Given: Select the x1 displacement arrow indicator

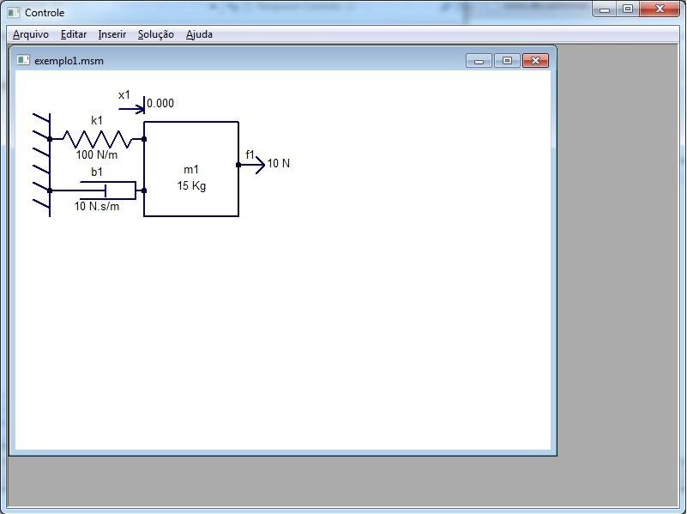Looking at the screenshot, I should 131,106.
